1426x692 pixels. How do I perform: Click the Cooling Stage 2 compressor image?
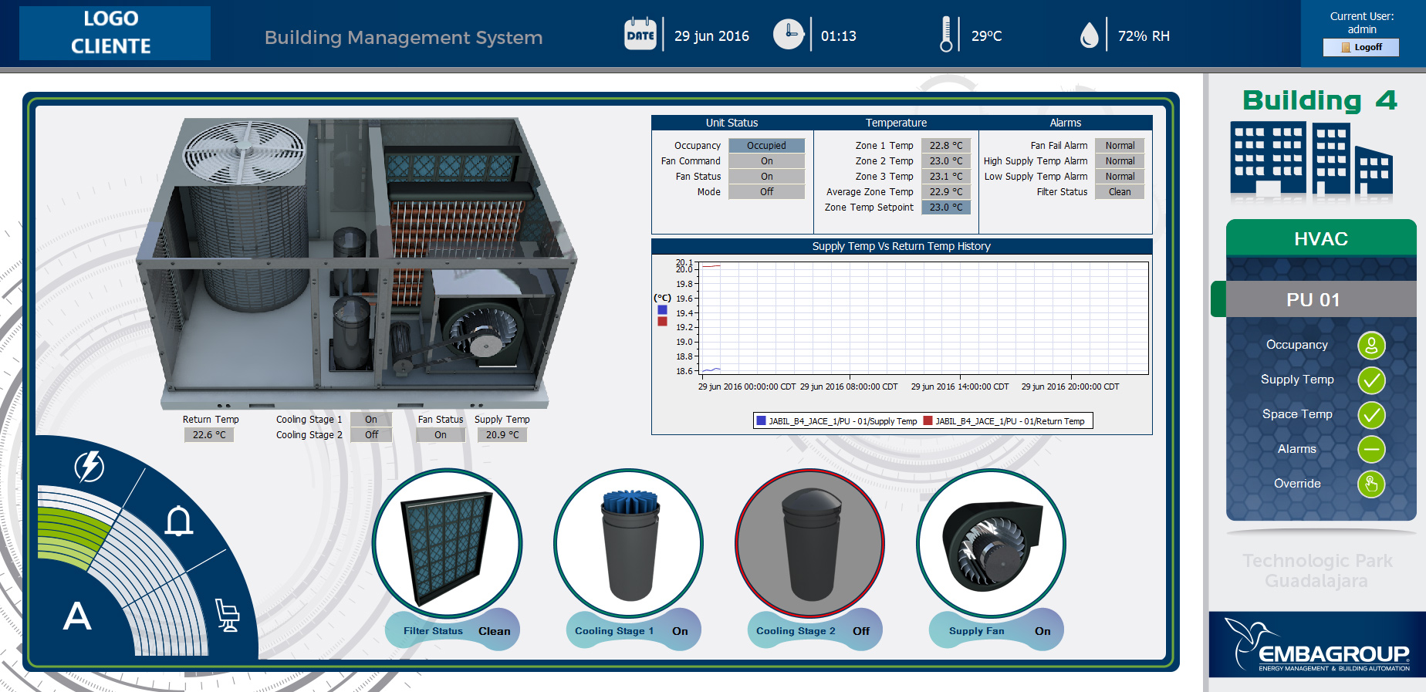809,544
